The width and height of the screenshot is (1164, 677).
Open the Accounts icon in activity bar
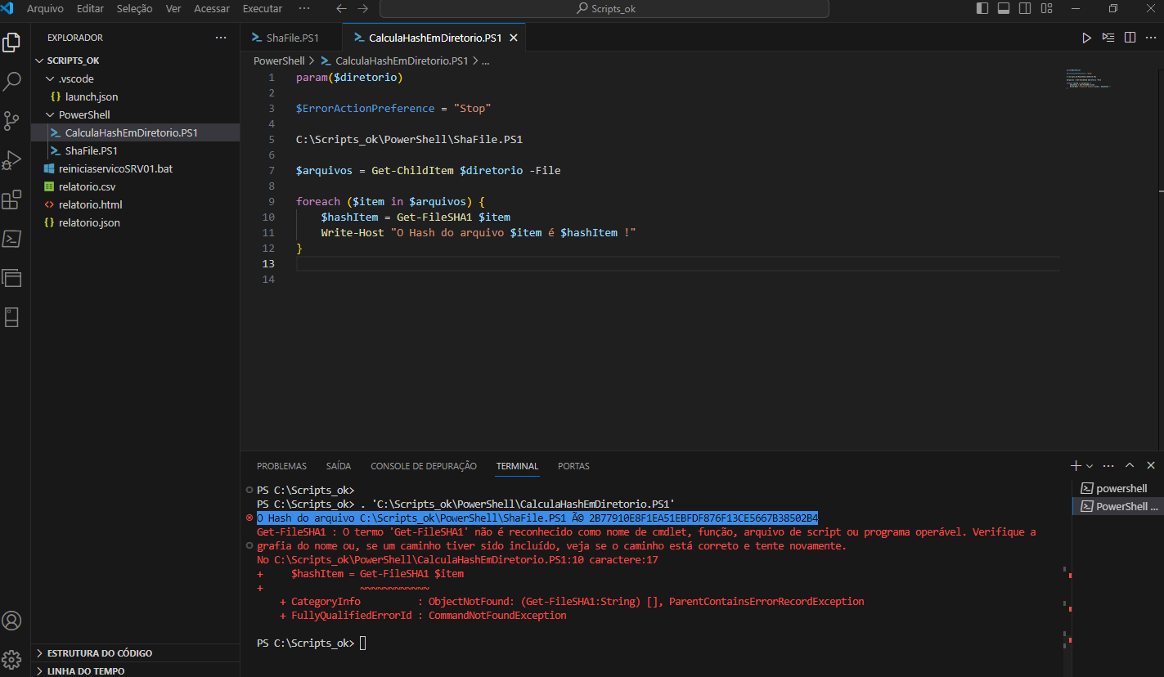pos(11,621)
